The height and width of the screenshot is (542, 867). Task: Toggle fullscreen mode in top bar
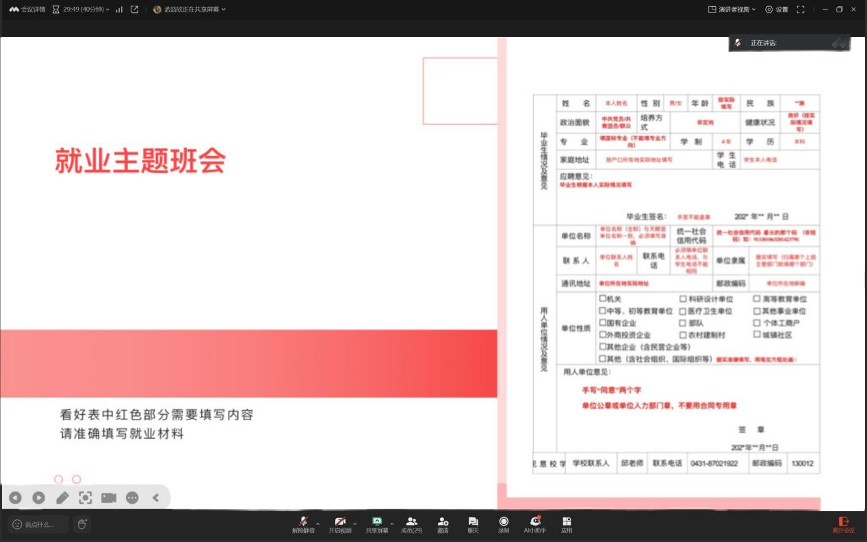coord(800,10)
